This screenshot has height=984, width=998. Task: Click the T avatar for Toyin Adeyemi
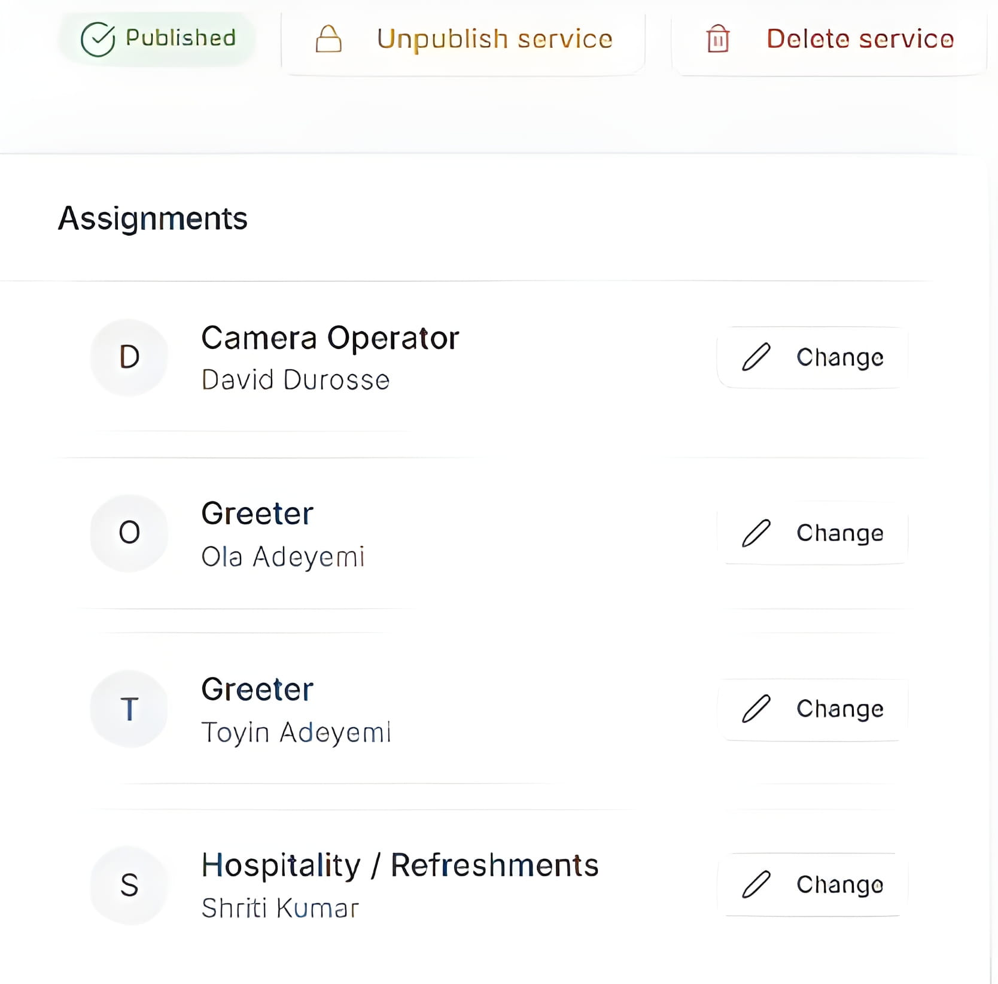[129, 709]
